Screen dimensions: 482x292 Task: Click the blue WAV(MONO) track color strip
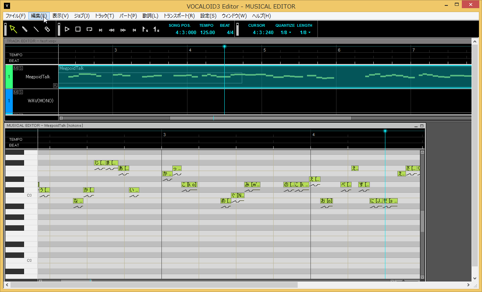pos(9,101)
